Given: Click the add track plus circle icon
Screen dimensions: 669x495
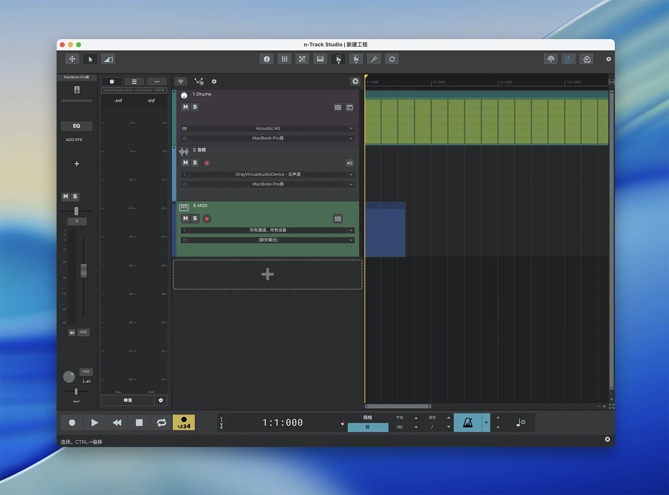Looking at the screenshot, I should (x=355, y=81).
